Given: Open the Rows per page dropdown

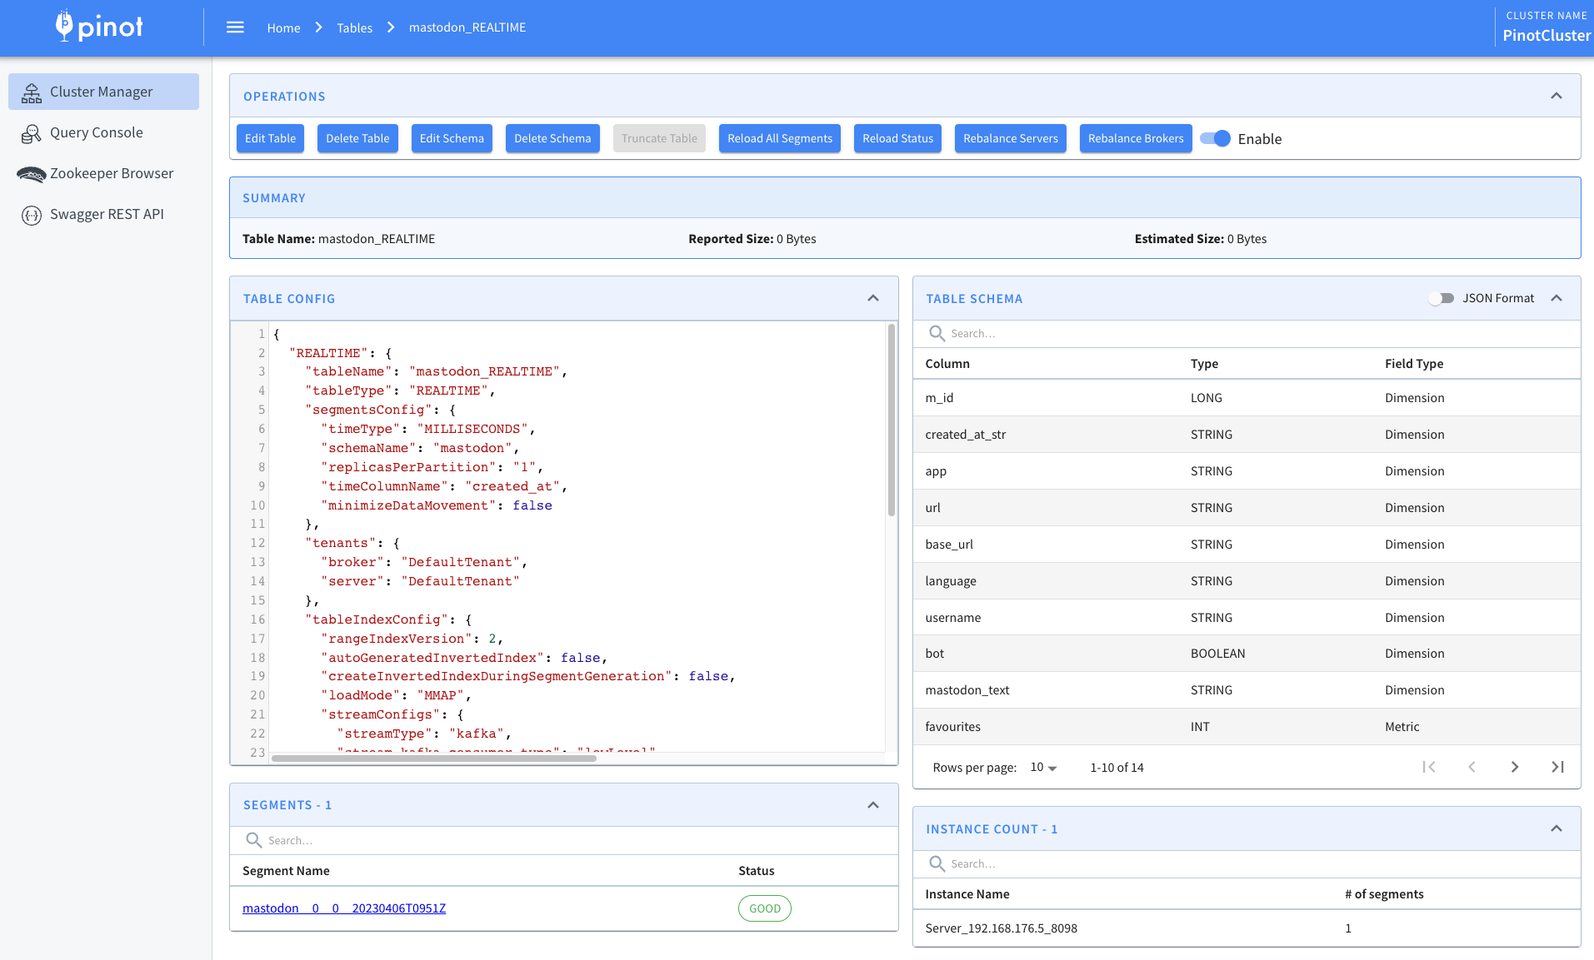Looking at the screenshot, I should pyautogui.click(x=1039, y=767).
